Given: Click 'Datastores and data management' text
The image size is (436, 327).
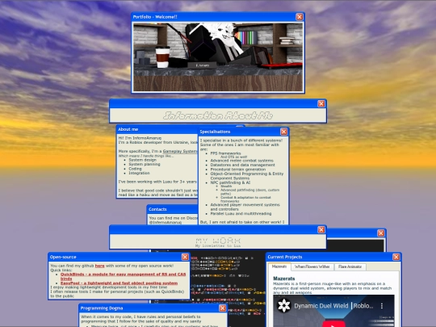Looking at the screenshot, I should pyautogui.click(x=242, y=165).
